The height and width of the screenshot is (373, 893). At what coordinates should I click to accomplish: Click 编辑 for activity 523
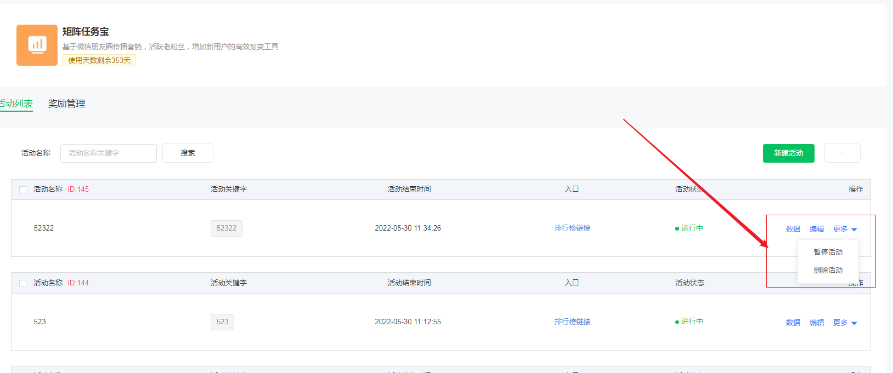point(816,323)
